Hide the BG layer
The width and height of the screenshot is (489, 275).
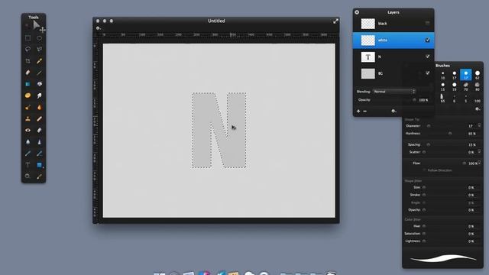click(427, 73)
